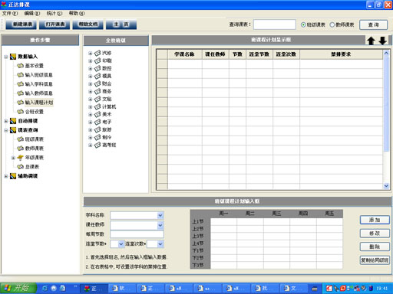Click the book icon beside 汽修

(97, 53)
